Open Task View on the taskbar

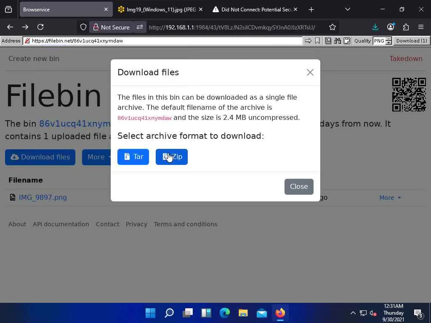(x=188, y=313)
